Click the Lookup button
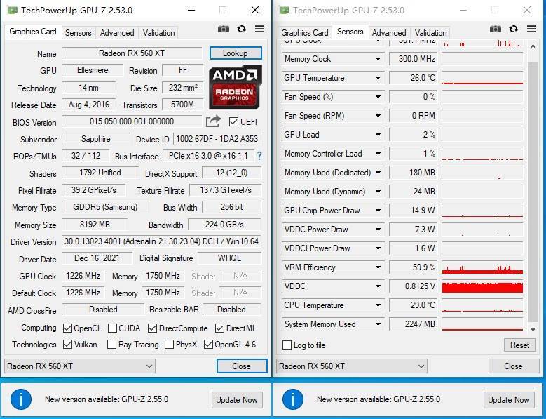Image resolution: width=546 pixels, height=419 pixels. 236,53
